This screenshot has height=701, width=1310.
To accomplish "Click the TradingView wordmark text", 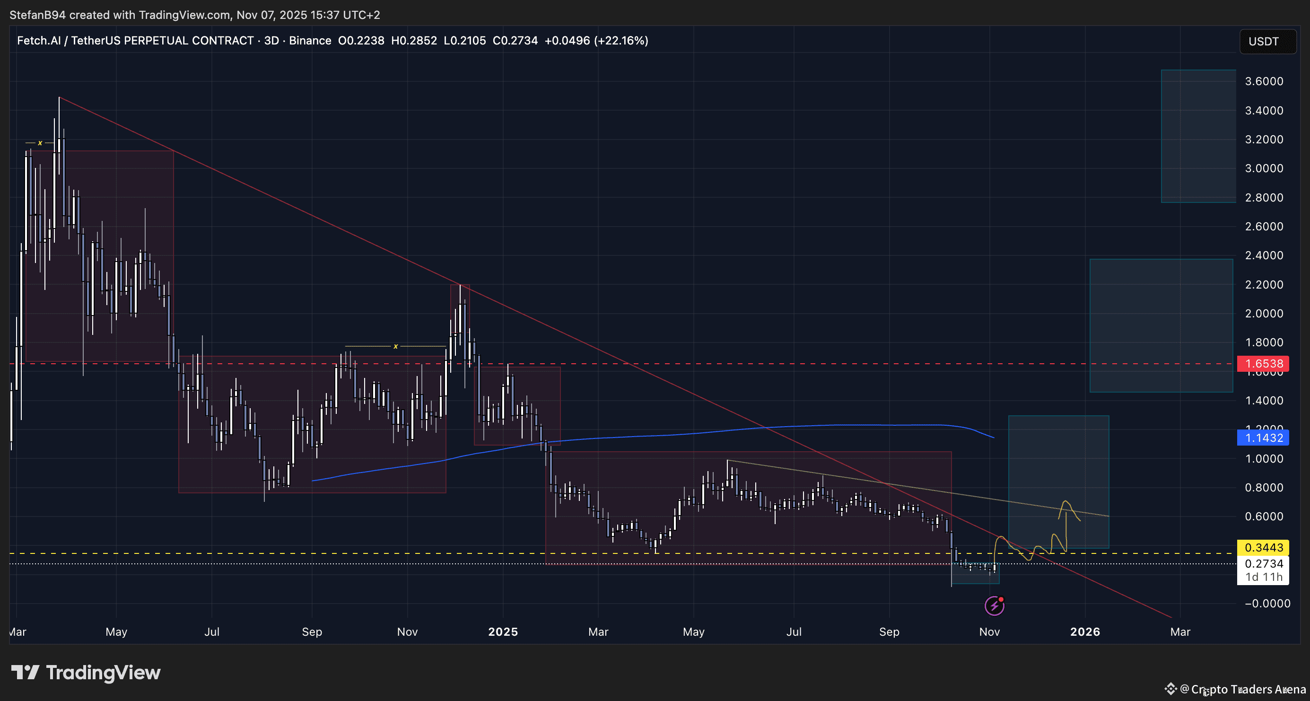I will click(103, 673).
